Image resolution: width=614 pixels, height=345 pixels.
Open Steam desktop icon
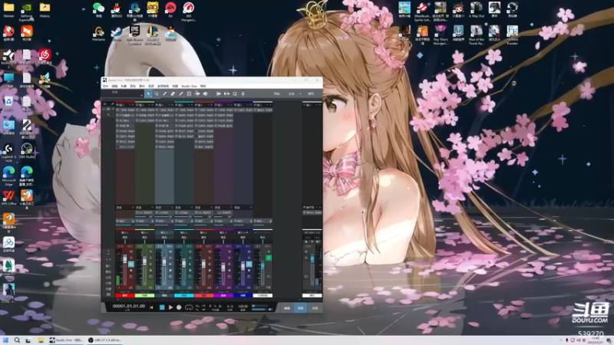pos(117,34)
